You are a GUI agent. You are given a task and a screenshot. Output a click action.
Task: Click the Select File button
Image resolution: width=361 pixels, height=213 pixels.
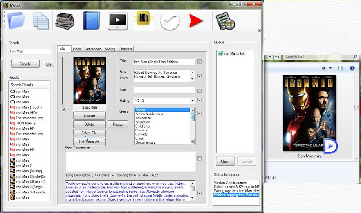click(x=89, y=133)
